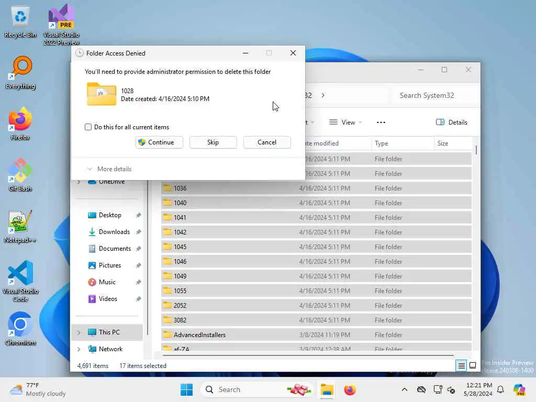Select the 1042 folder row
The image size is (536, 402).
(x=316, y=232)
